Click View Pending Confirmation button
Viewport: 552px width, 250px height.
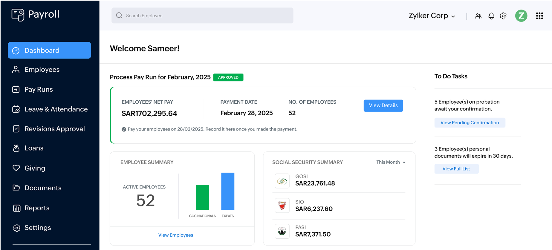coord(470,123)
